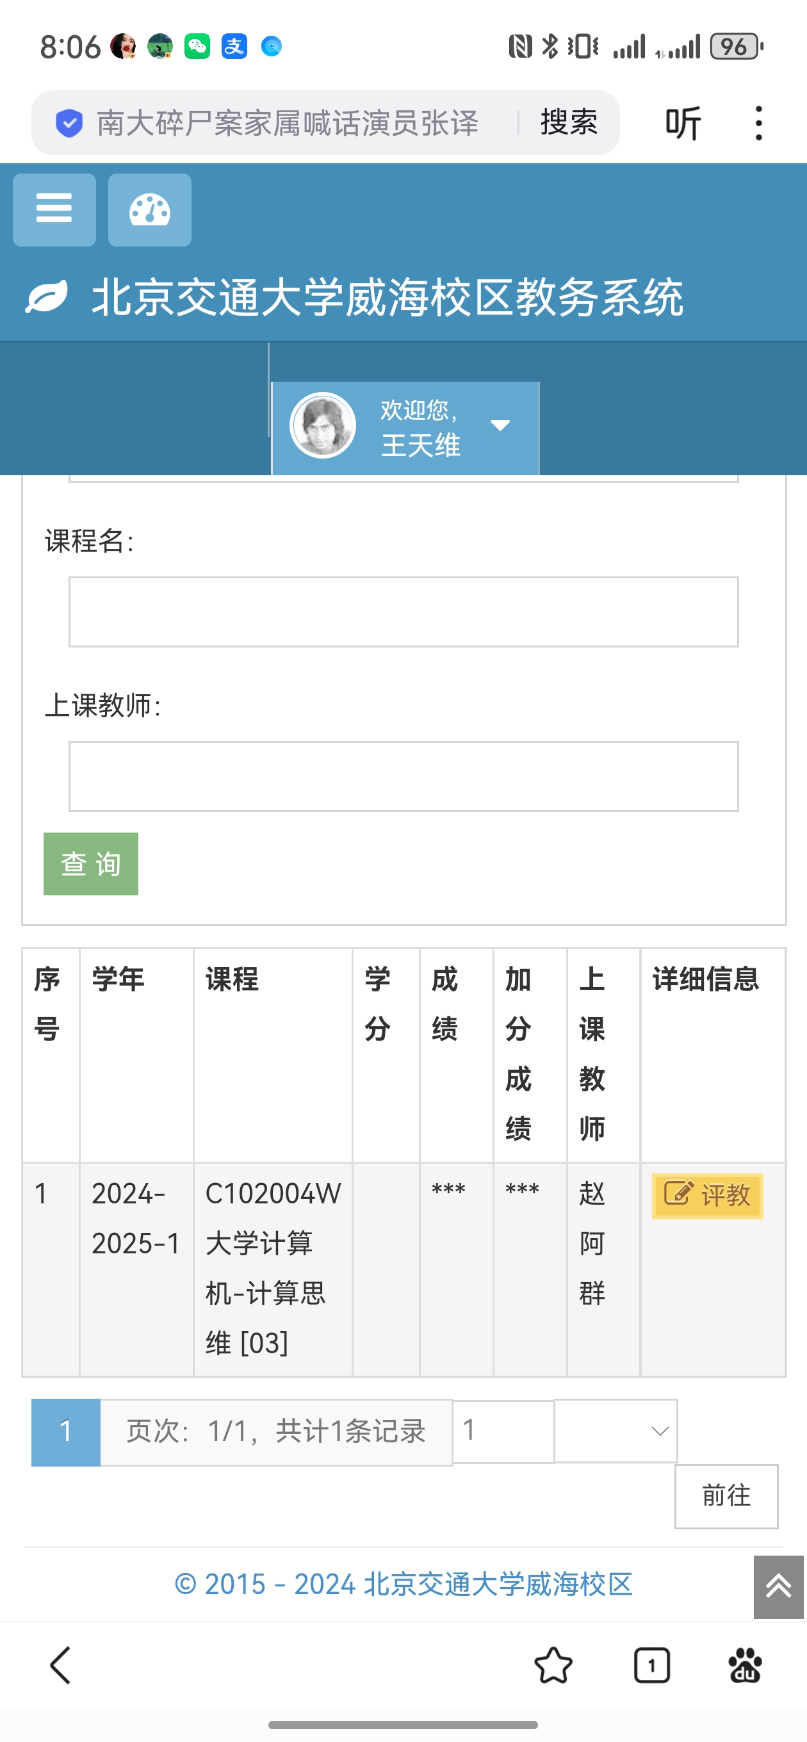
Task: Open the page size dropdown
Action: tap(615, 1431)
